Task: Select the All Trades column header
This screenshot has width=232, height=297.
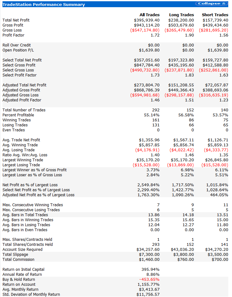Action: pos(150,15)
